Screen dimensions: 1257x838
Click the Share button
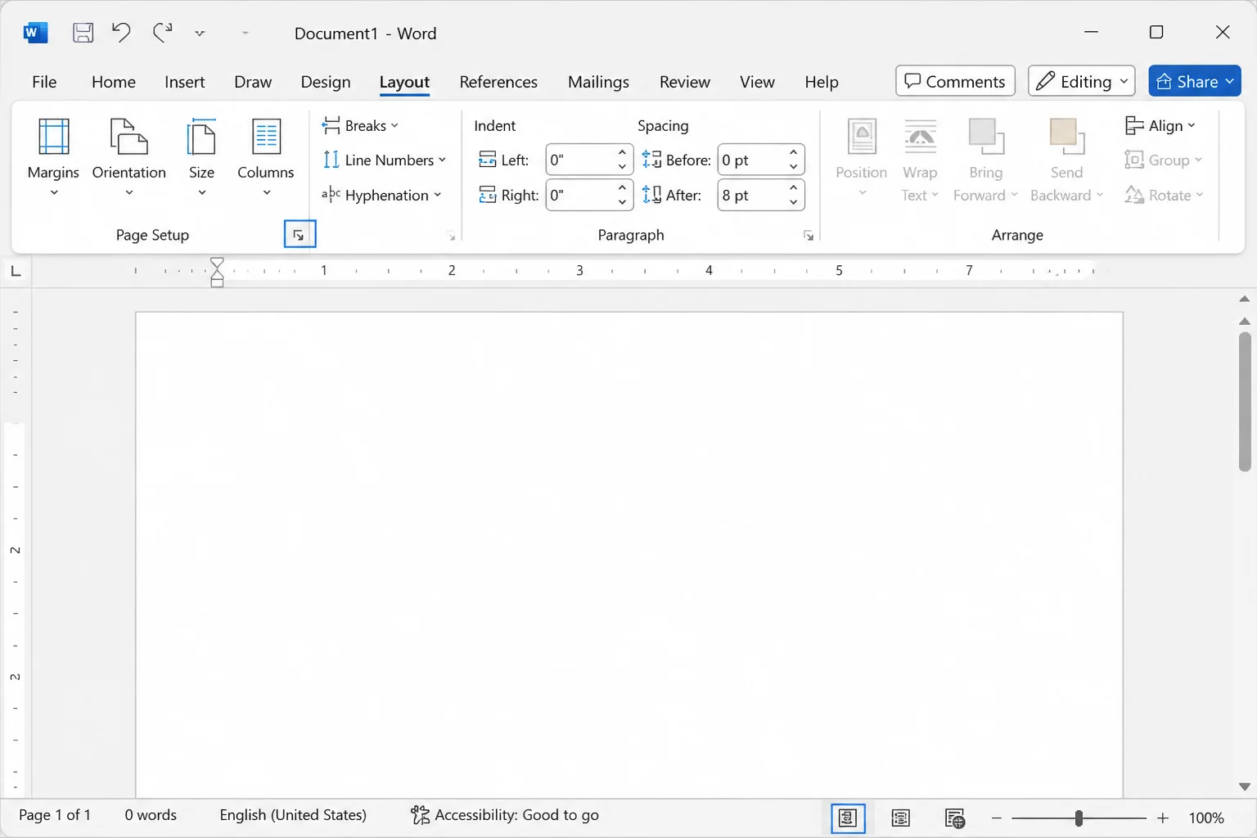point(1195,81)
